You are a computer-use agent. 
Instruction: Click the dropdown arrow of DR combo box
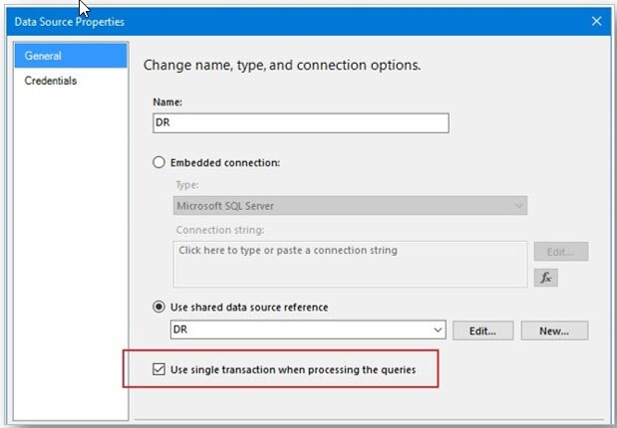pyautogui.click(x=439, y=329)
